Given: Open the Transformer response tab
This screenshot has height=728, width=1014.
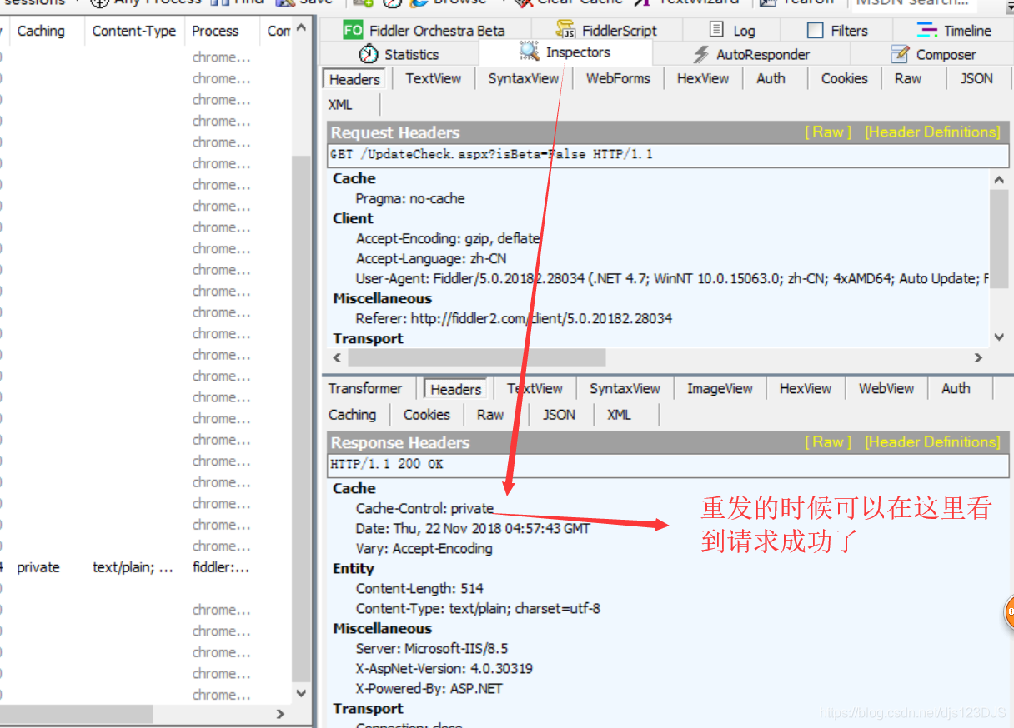Looking at the screenshot, I should click(365, 388).
